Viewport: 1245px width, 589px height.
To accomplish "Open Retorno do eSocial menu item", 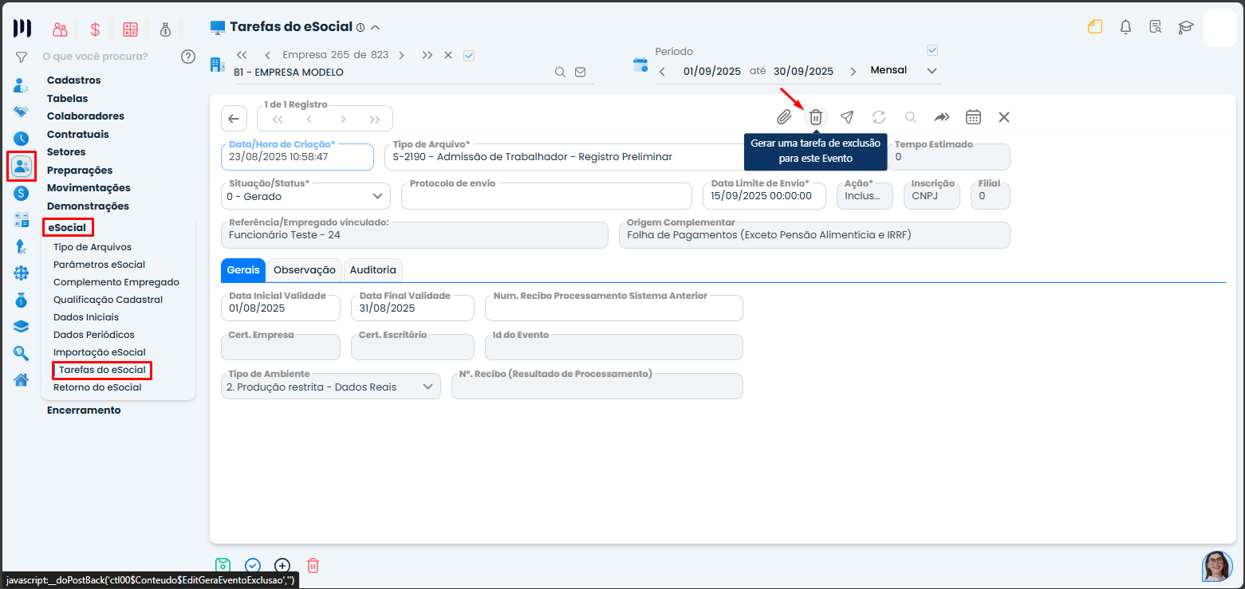I will coord(97,387).
